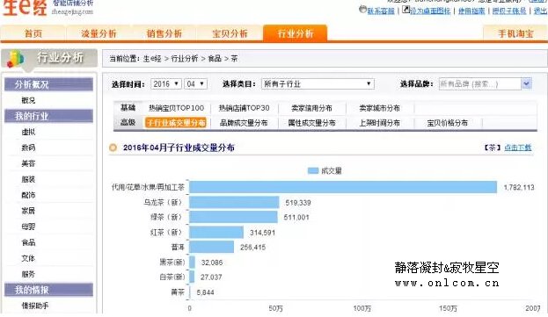Click the 点击下载 link
Image resolution: width=548 pixels, height=317 pixels.
click(518, 148)
